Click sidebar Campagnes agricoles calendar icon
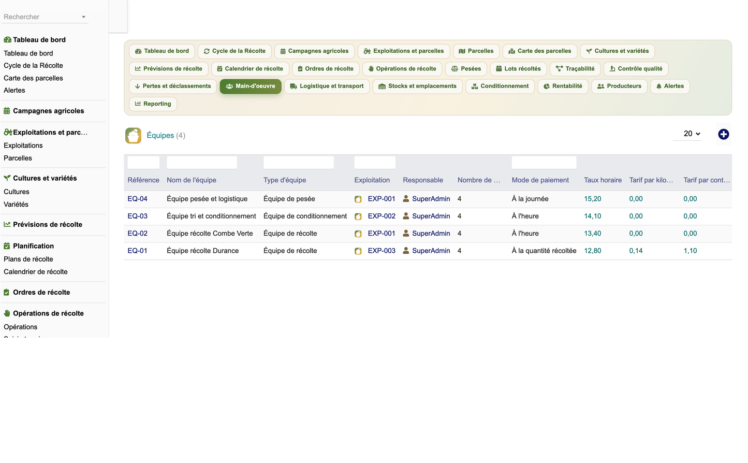The width and height of the screenshot is (748, 463). click(x=7, y=111)
